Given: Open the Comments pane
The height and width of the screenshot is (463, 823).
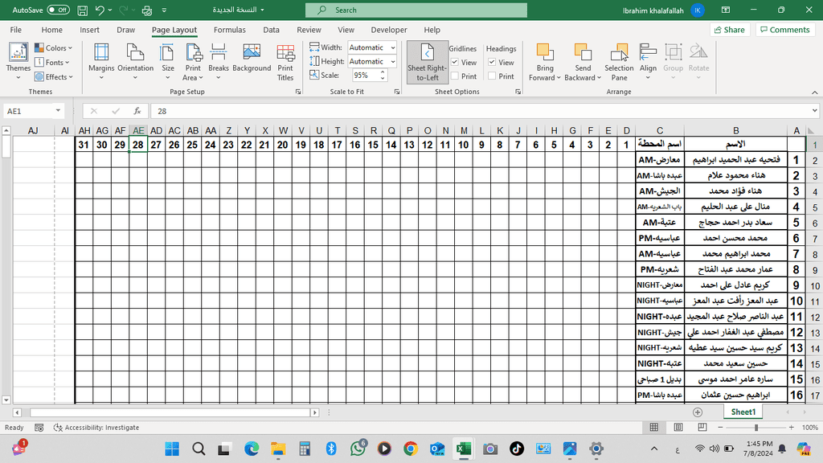Looking at the screenshot, I should click(x=784, y=30).
